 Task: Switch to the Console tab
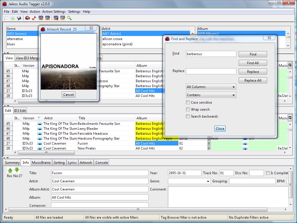102,163
